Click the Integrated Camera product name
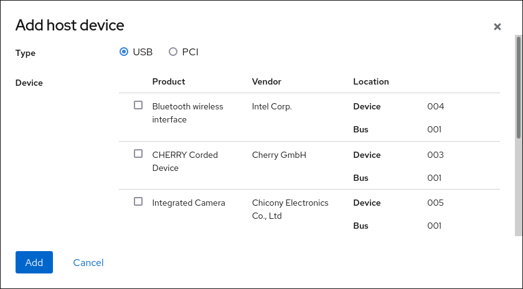This screenshot has width=523, height=289. pyautogui.click(x=189, y=203)
